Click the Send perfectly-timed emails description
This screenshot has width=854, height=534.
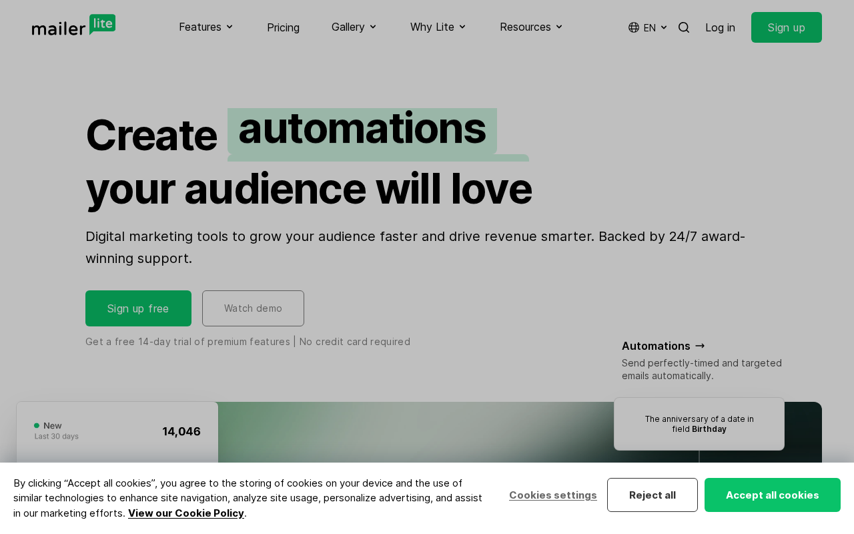click(702, 369)
